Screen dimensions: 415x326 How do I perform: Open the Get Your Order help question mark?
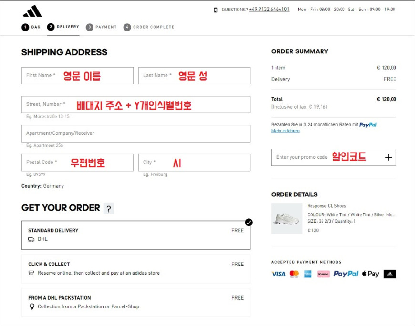click(x=108, y=209)
